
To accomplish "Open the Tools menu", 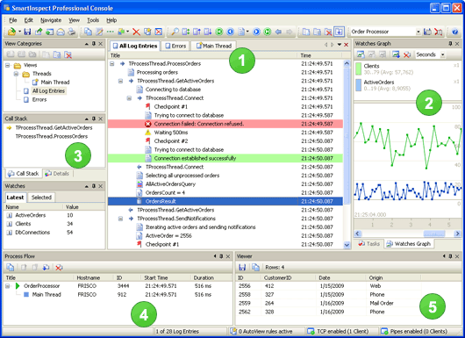I will pyautogui.click(x=93, y=20).
